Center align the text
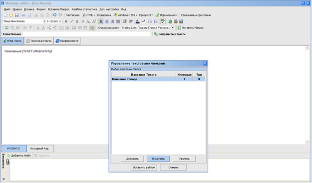This screenshot has width=312, height=183. [107, 21]
